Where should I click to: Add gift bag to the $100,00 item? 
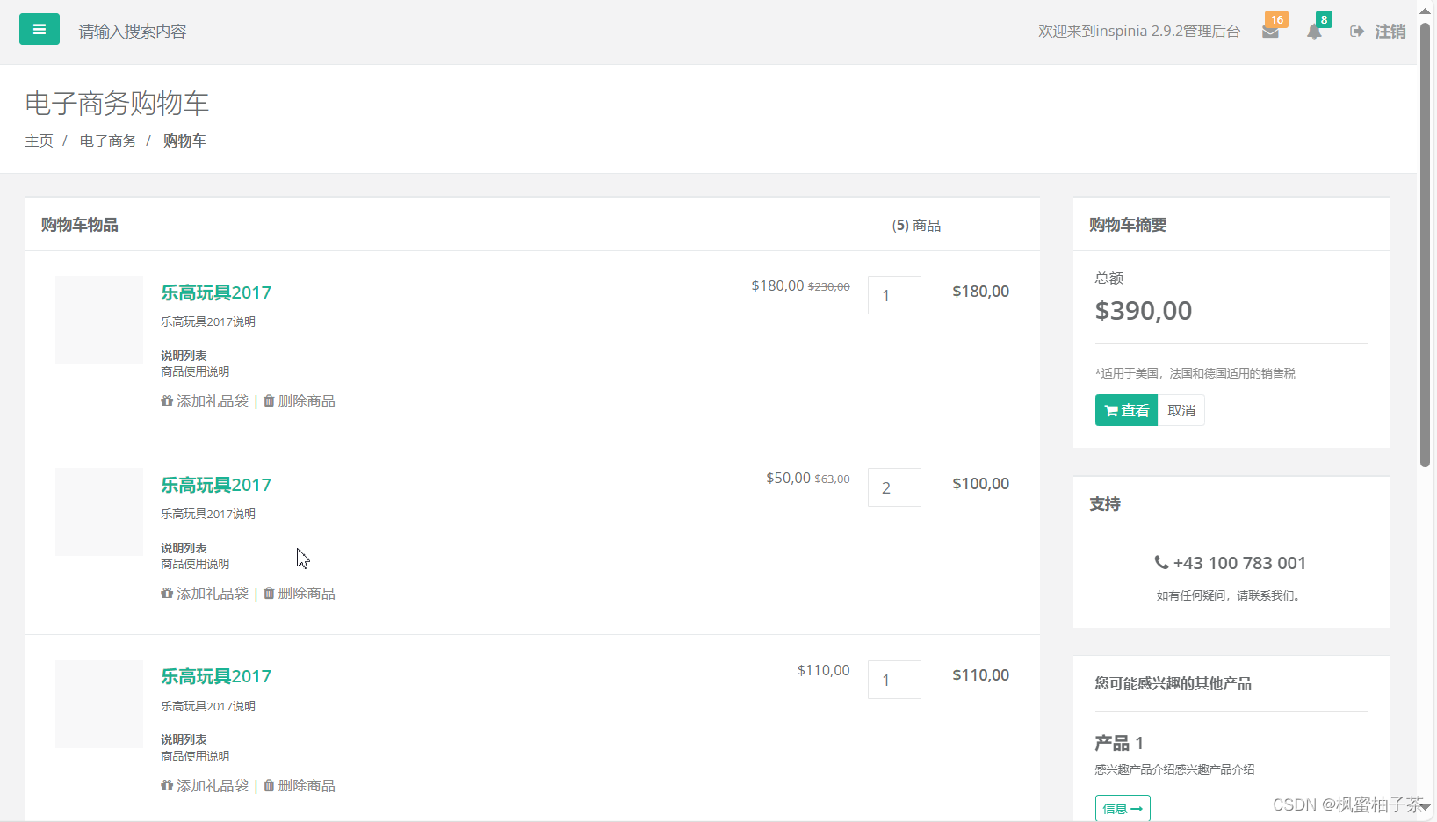pos(205,593)
